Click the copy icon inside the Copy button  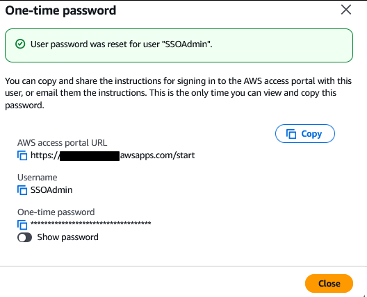291,134
